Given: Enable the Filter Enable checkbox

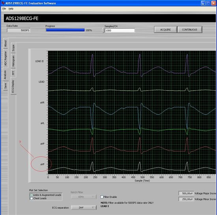Looking at the screenshot, I should click(102, 197).
